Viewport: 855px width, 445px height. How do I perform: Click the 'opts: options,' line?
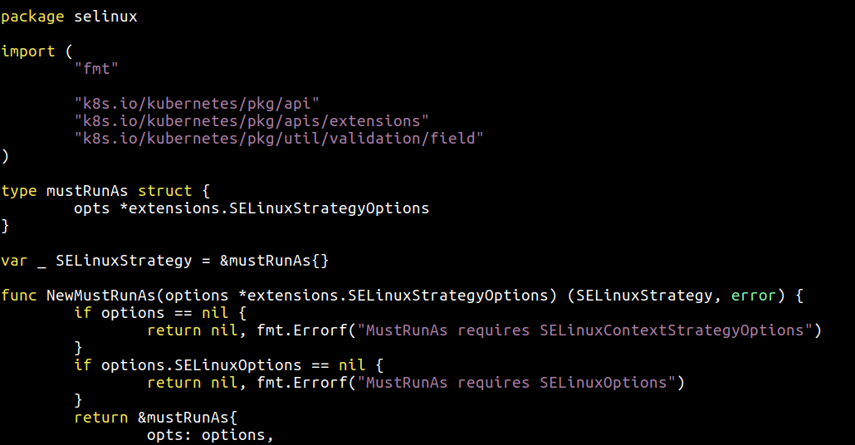point(210,435)
